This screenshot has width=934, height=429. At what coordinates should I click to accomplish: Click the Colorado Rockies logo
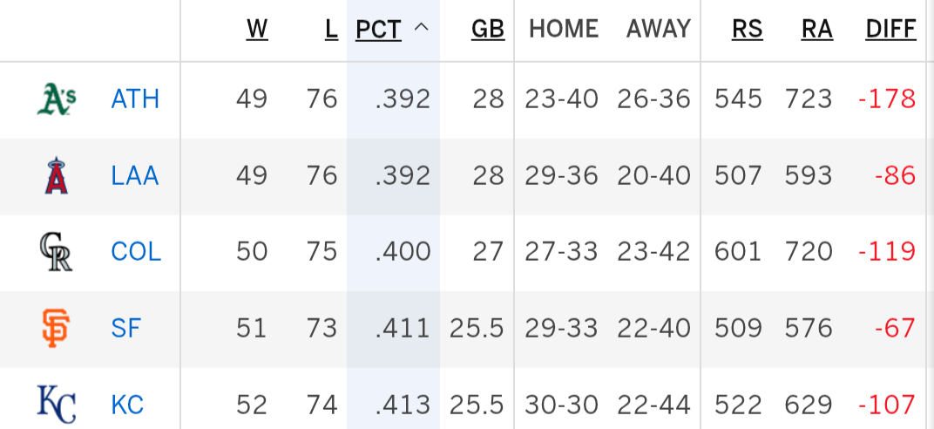(x=56, y=252)
